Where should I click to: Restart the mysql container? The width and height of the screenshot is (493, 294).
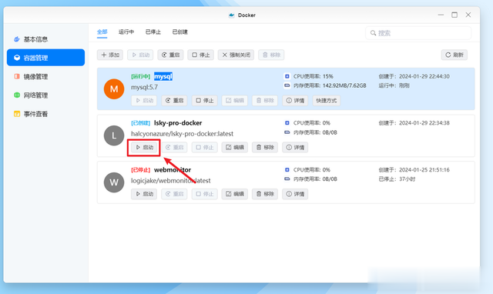click(175, 101)
